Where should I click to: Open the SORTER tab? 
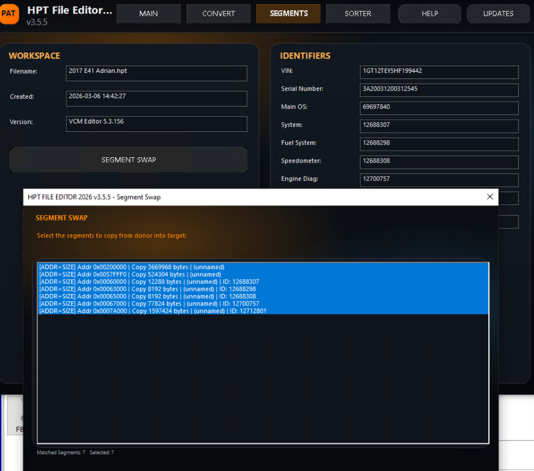point(358,14)
